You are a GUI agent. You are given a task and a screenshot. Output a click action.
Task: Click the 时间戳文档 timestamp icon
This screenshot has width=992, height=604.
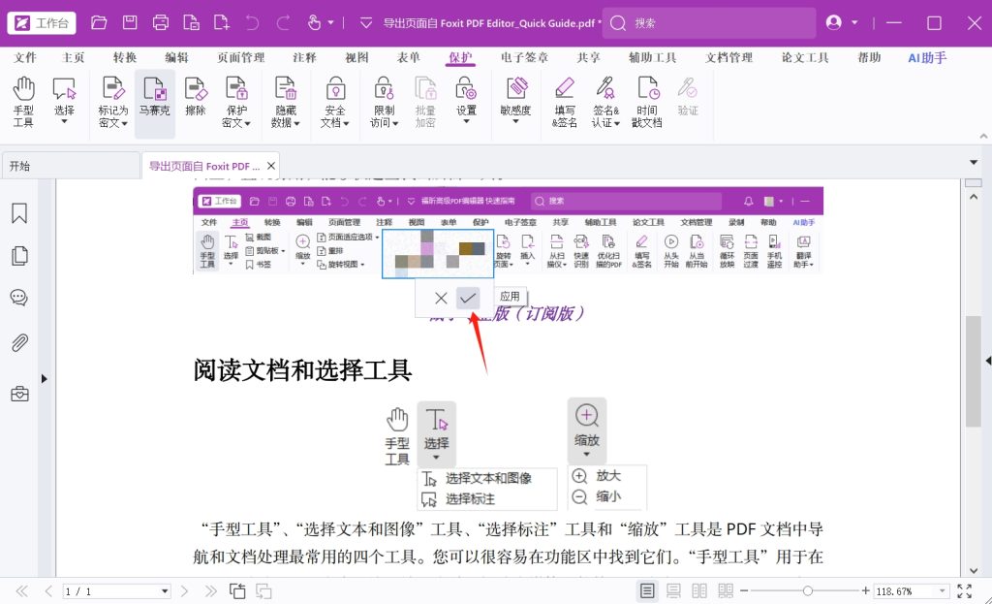(x=646, y=102)
